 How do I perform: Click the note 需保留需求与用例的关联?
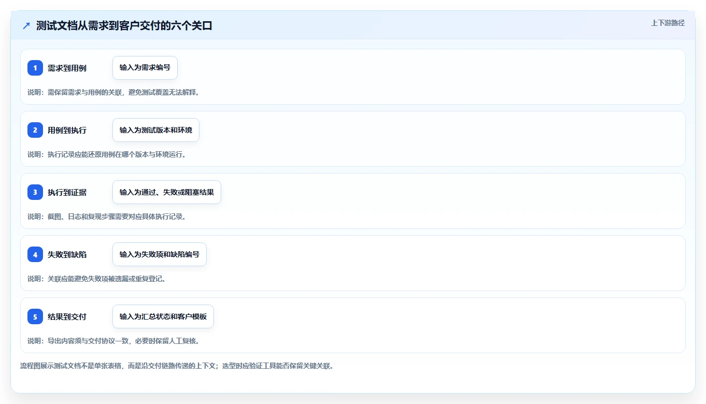point(113,92)
